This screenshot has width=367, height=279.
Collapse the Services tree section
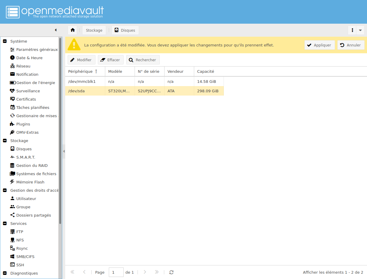point(5,224)
